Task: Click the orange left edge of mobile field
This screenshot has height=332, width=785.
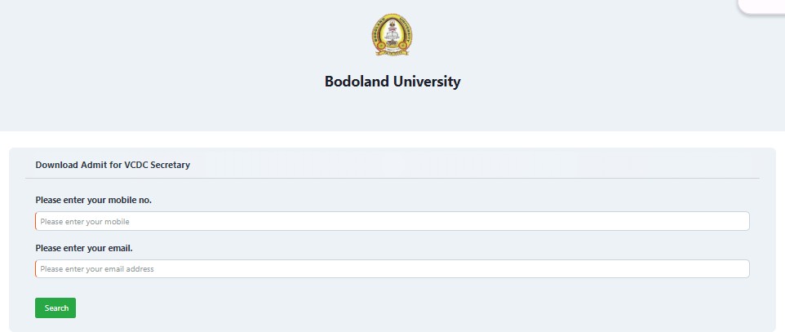Action: click(36, 221)
